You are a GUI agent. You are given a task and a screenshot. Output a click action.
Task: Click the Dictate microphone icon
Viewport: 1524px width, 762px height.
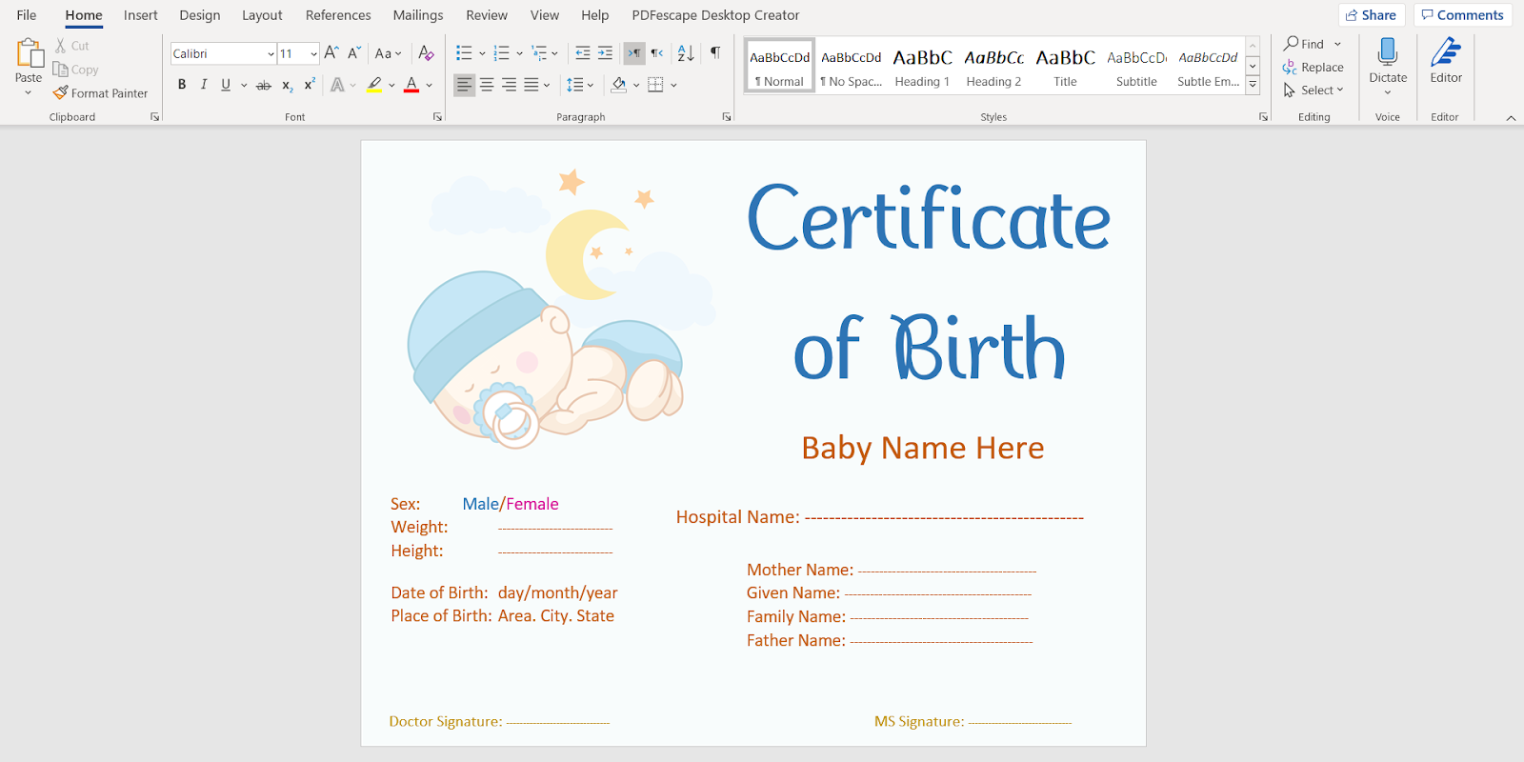(x=1387, y=53)
